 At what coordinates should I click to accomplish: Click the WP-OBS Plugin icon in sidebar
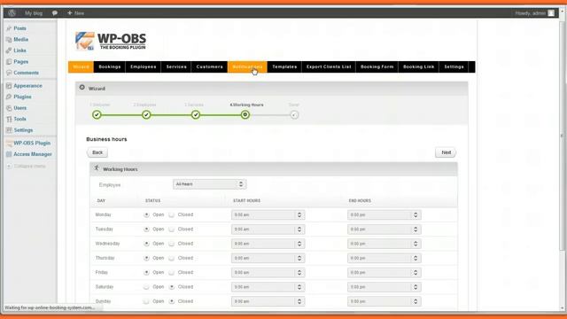9,144
